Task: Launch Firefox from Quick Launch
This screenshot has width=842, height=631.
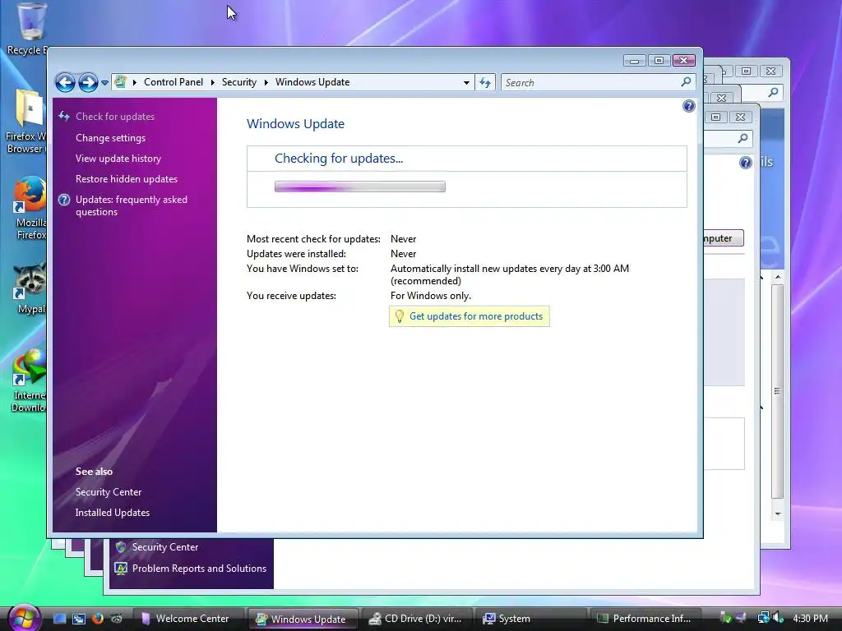Action: click(x=98, y=619)
